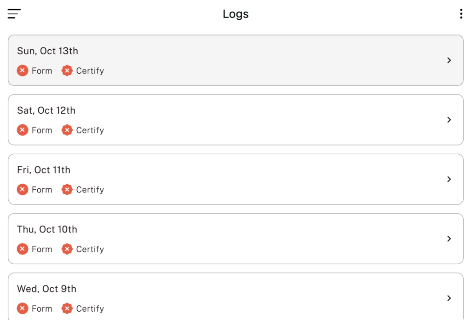Image resolution: width=471 pixels, height=320 pixels.
Task: Expand the Sun, Oct 13th log chevron
Action: [x=449, y=60]
